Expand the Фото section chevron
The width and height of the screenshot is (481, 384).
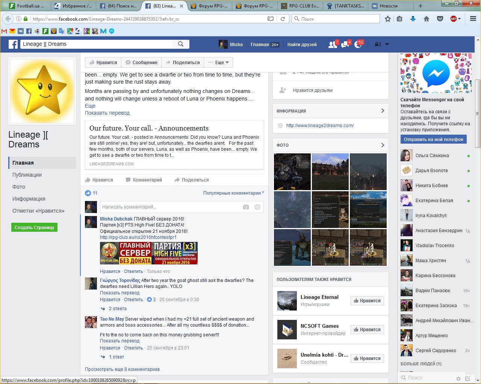[x=383, y=145]
